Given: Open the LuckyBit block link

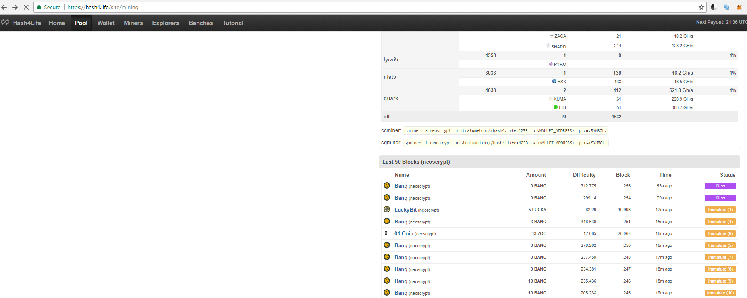Looking at the screenshot, I should pyautogui.click(x=405, y=210).
